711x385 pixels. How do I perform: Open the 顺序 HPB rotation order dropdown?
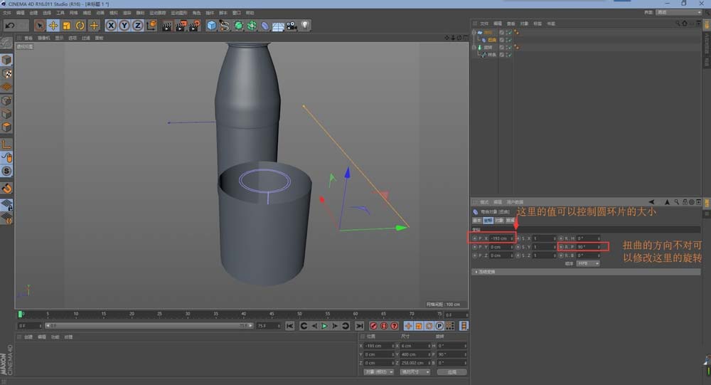pyautogui.click(x=588, y=263)
